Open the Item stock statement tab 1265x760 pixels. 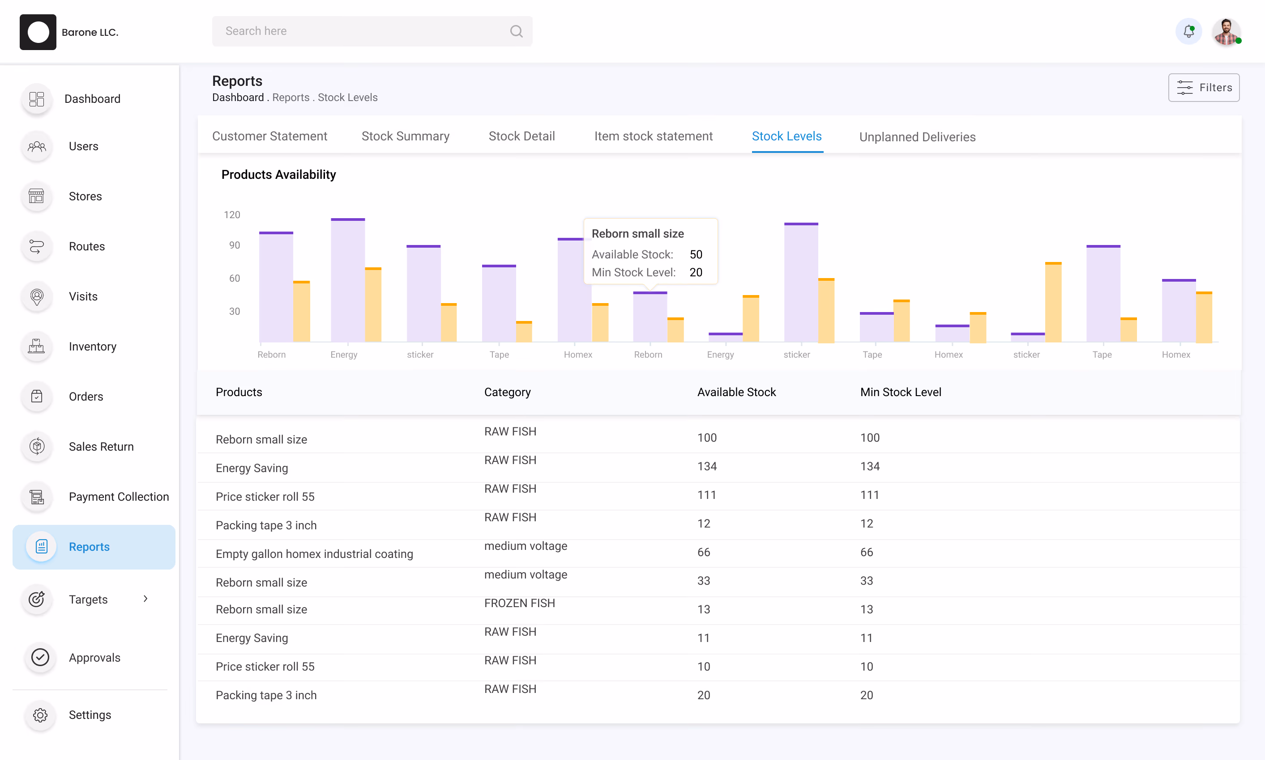point(653,136)
